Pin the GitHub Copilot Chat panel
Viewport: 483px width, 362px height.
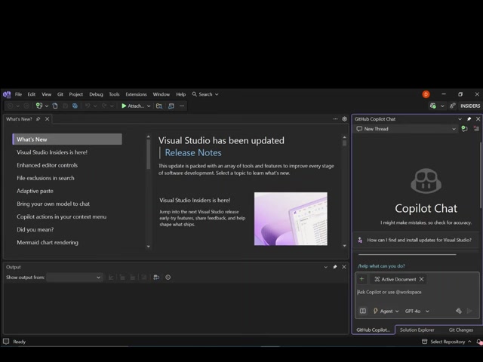[x=469, y=119]
